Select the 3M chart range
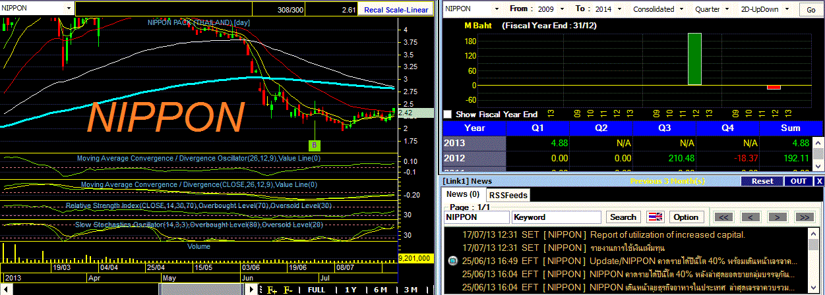 (412, 290)
